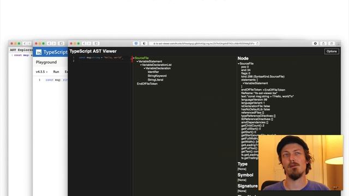The width and height of the screenshot is (349, 196).
Task: Click the back arrow in AST Explorer window
Action: (x=25, y=44)
